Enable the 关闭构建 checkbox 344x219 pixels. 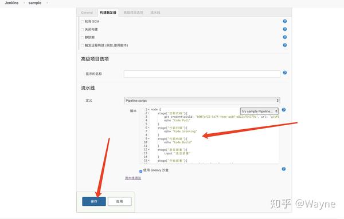click(x=83, y=29)
